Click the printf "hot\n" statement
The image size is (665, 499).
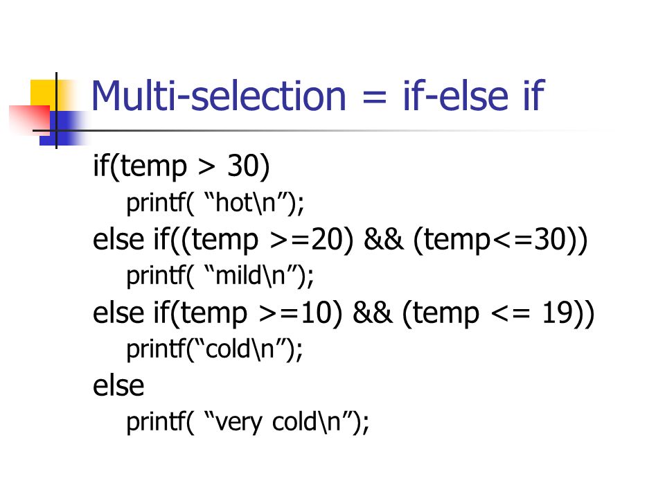pyautogui.click(x=215, y=203)
